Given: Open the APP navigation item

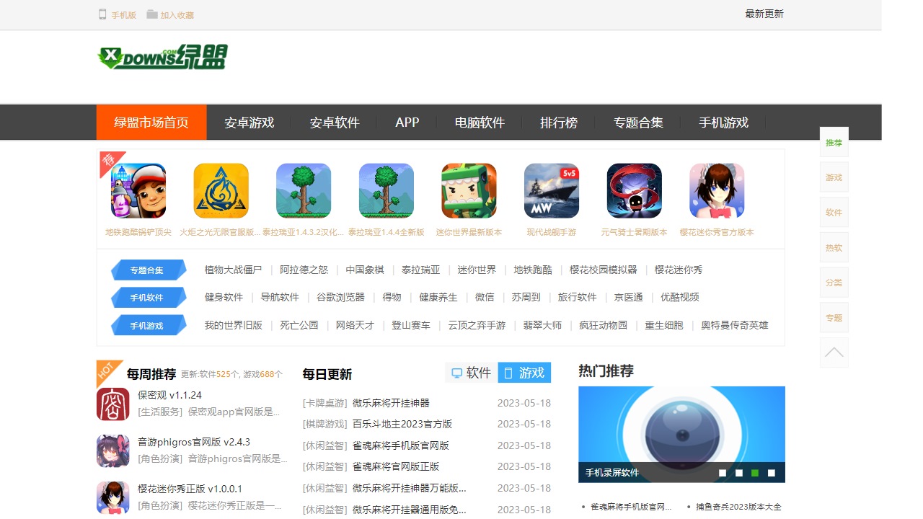Looking at the screenshot, I should pyautogui.click(x=407, y=123).
